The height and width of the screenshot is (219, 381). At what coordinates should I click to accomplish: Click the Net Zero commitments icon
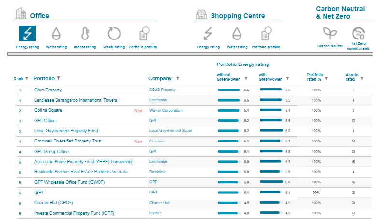[358, 33]
